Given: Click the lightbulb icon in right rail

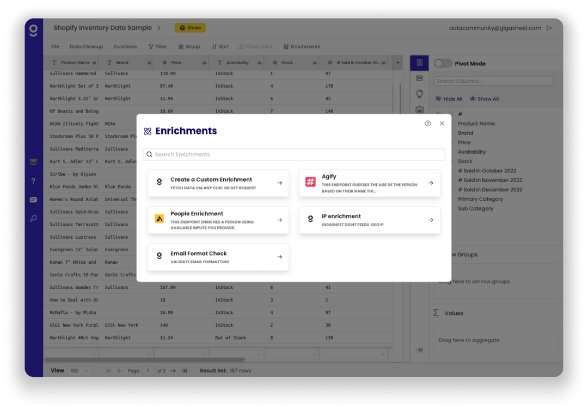Looking at the screenshot, I should point(419,94).
